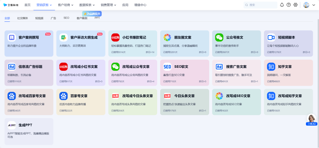319x148 pixels.
Task: Click the AiPPT icon on 生成PPT
Action: (x=12, y=125)
